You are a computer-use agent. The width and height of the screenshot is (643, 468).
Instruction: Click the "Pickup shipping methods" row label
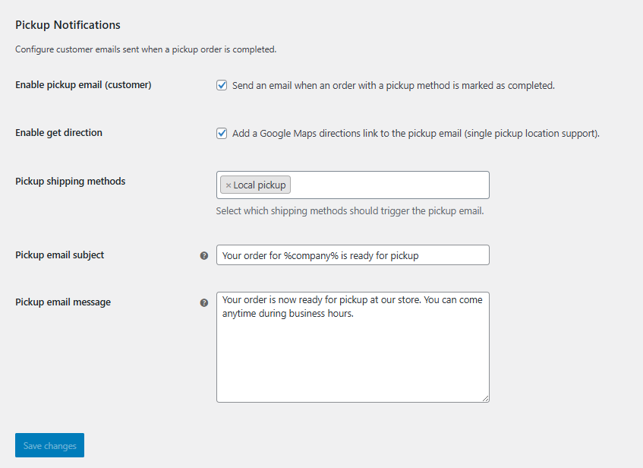tap(71, 182)
